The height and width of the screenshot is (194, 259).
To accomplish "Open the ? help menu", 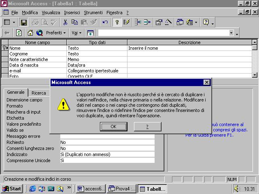I will (x=127, y=13).
